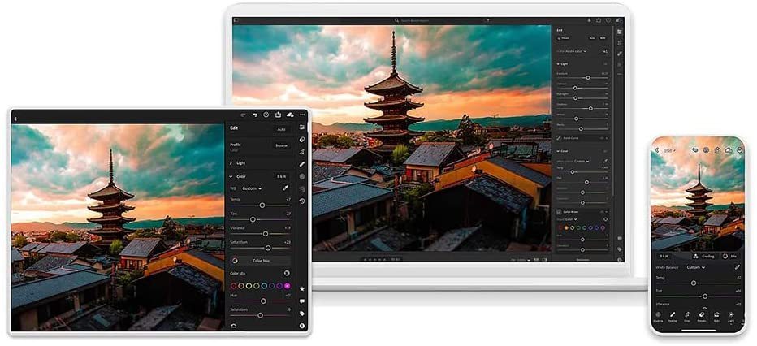Toggle the B & W button on the tablet
This screenshot has height=346, width=757.
pyautogui.click(x=281, y=176)
